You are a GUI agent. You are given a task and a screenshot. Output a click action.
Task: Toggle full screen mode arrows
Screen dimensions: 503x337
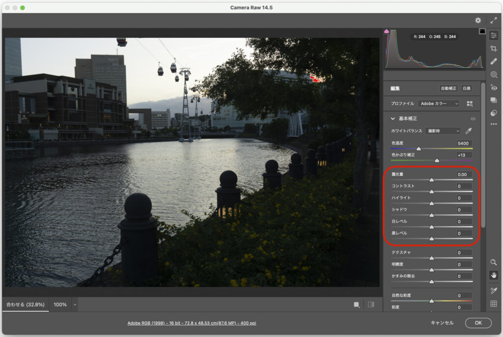(493, 21)
